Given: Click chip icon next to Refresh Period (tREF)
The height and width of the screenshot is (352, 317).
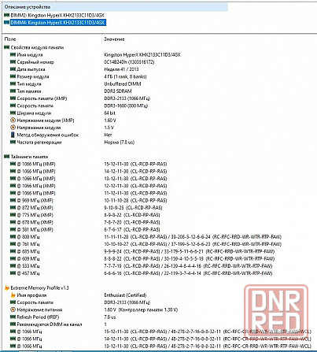Looking at the screenshot, I should [x=13, y=317].
